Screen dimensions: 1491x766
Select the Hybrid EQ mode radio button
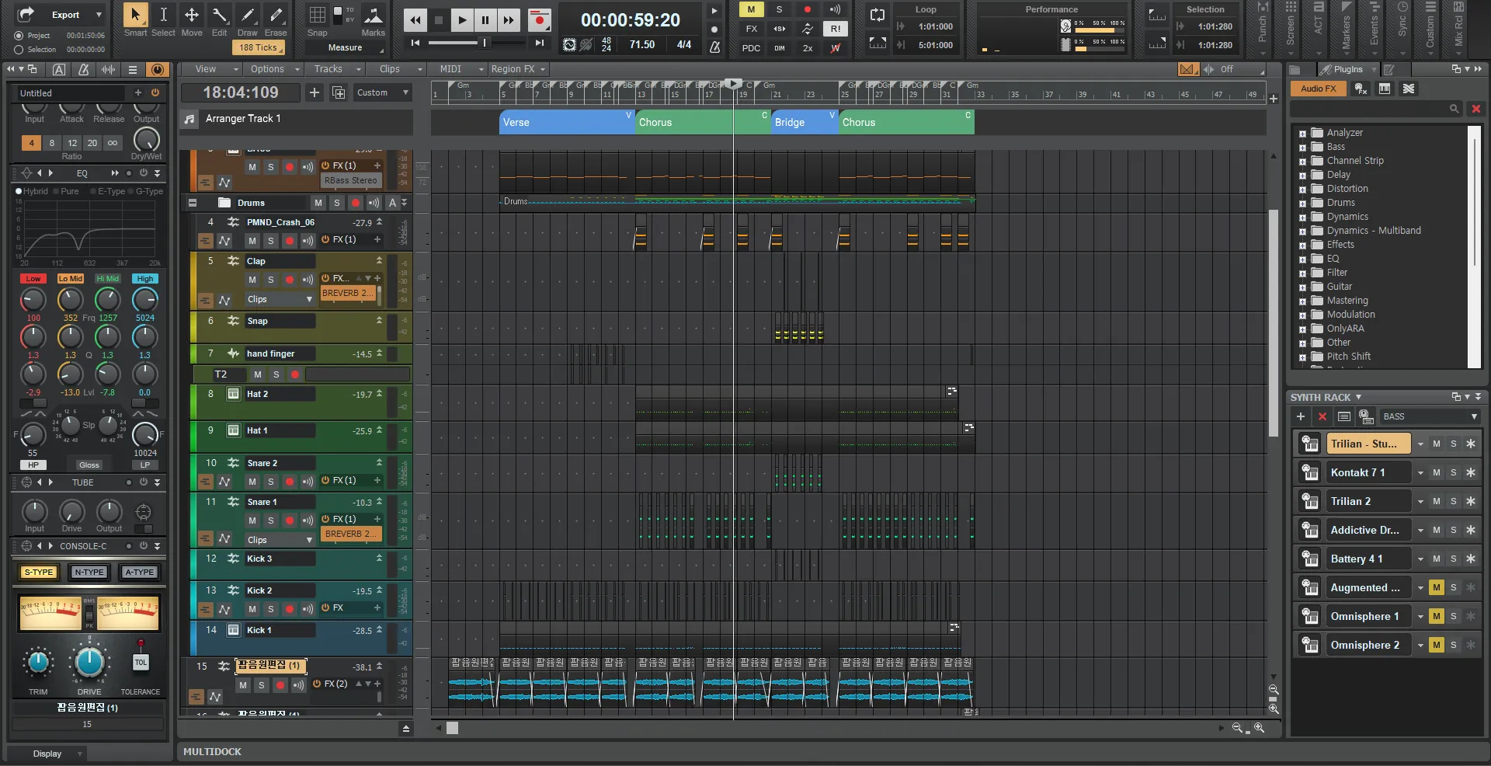(x=19, y=191)
